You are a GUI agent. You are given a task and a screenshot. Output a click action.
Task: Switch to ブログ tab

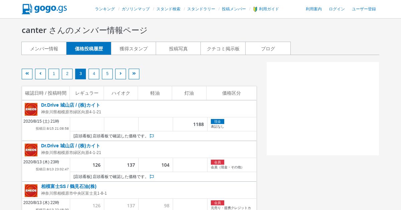click(268, 48)
